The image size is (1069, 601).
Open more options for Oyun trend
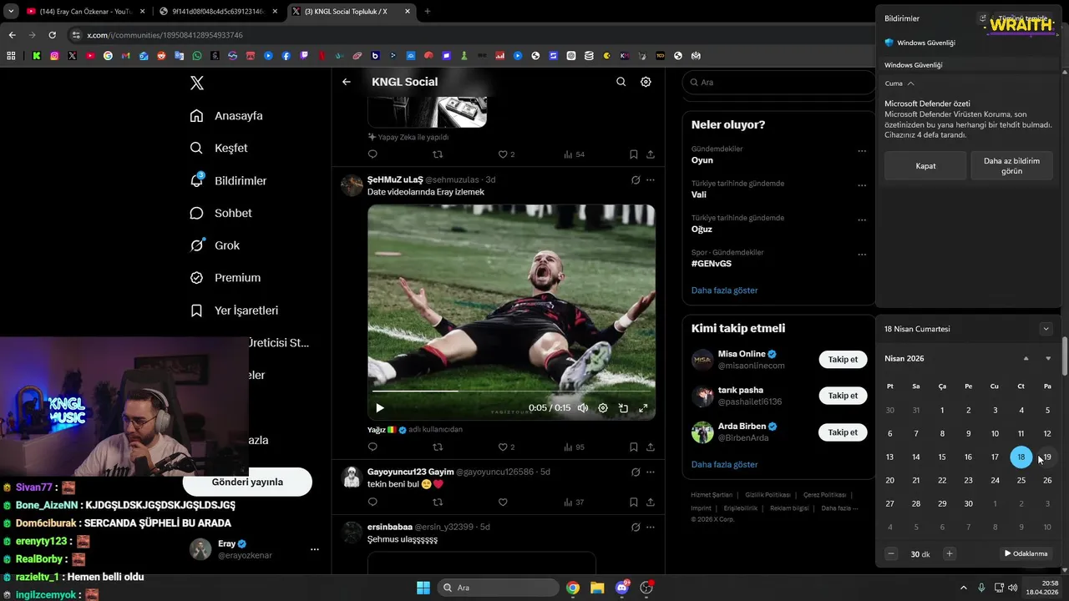(861, 151)
